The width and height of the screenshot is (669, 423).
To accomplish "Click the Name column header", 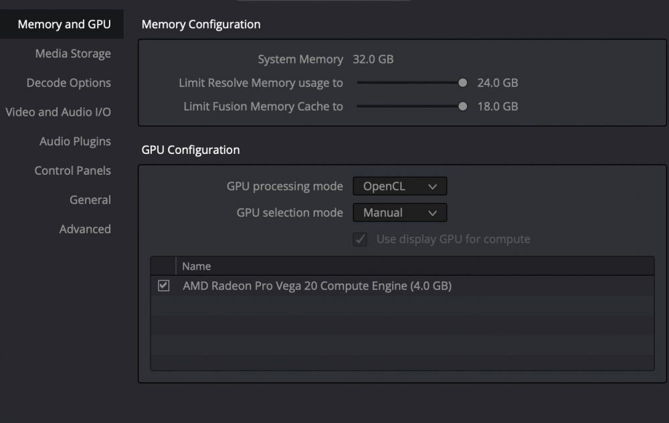I will tap(197, 266).
